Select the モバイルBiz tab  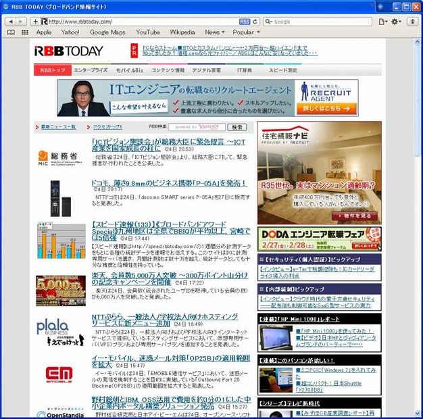130,70
